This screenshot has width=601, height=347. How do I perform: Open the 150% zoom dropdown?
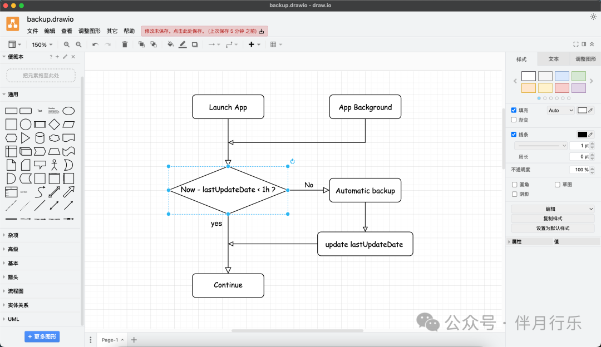[x=42, y=45]
